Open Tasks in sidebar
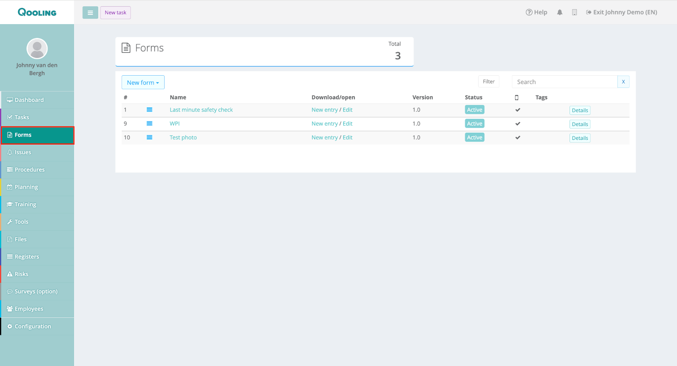The image size is (677, 366). 37,117
